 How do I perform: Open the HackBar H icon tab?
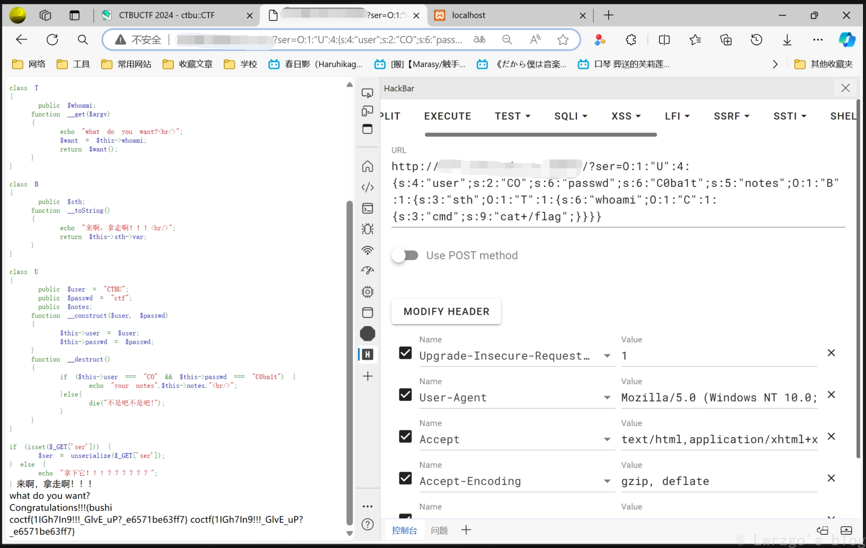(367, 354)
